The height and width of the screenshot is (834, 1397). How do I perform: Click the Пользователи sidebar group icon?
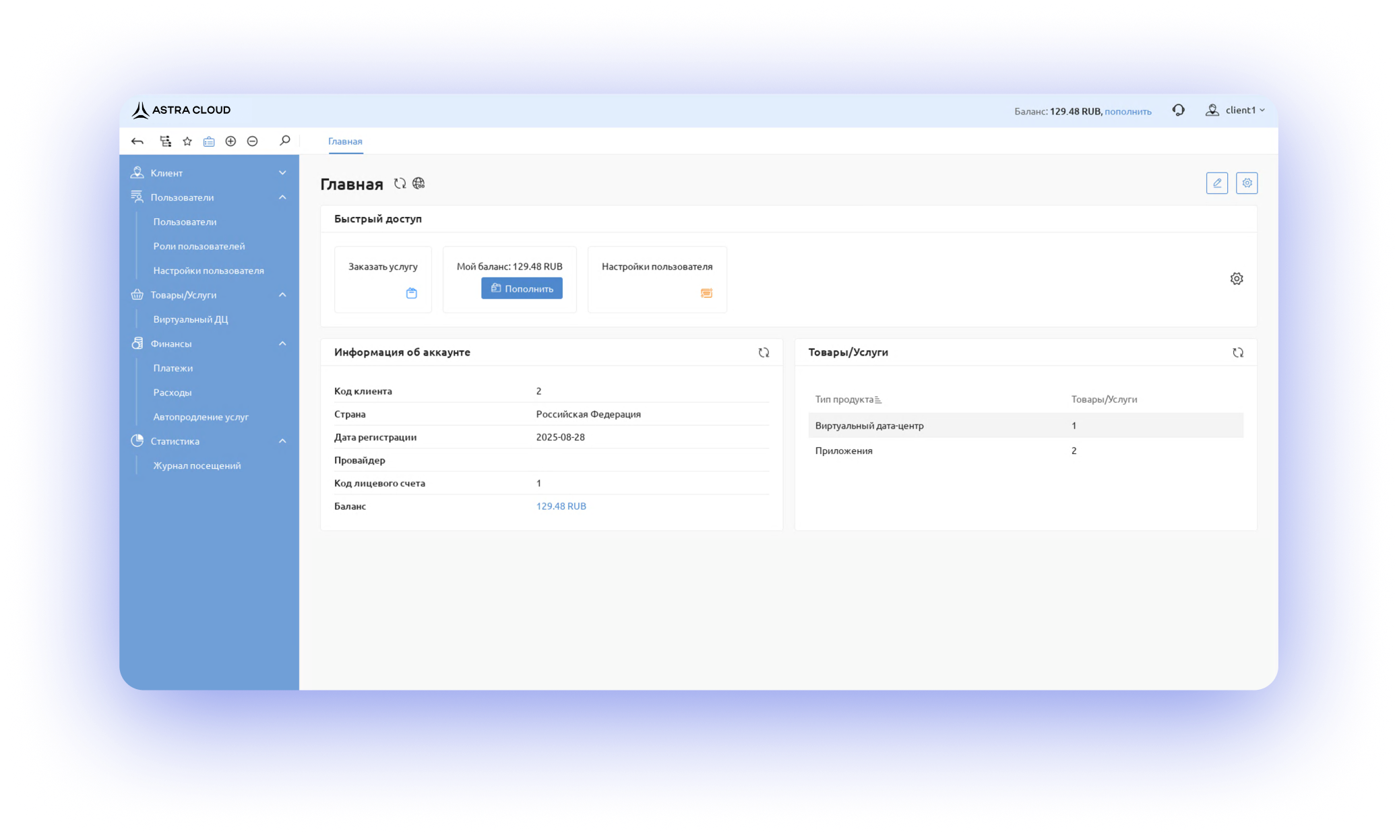(137, 197)
